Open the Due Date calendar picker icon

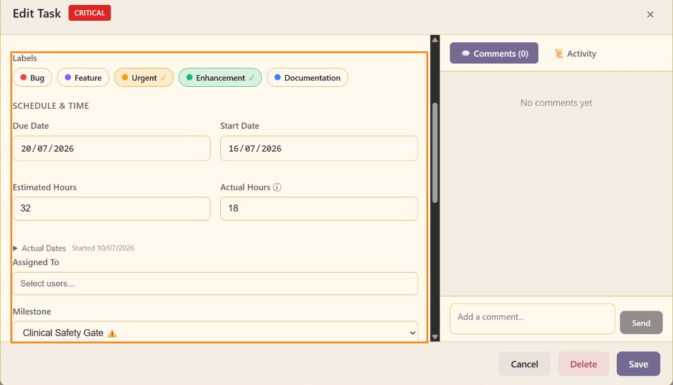(197, 148)
